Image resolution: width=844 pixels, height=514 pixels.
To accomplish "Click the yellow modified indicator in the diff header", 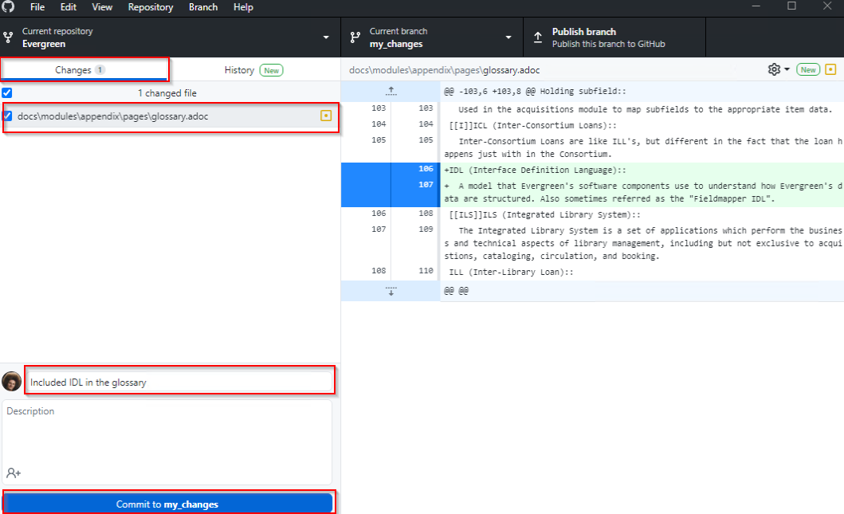I will coord(831,69).
